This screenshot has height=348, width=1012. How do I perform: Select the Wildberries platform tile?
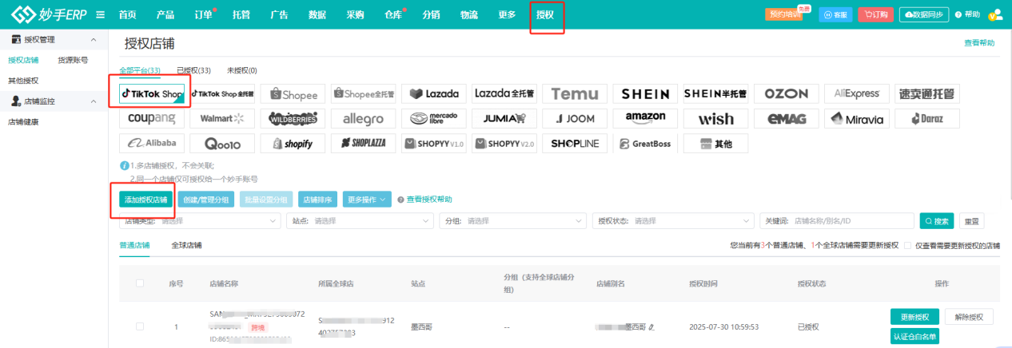click(293, 119)
